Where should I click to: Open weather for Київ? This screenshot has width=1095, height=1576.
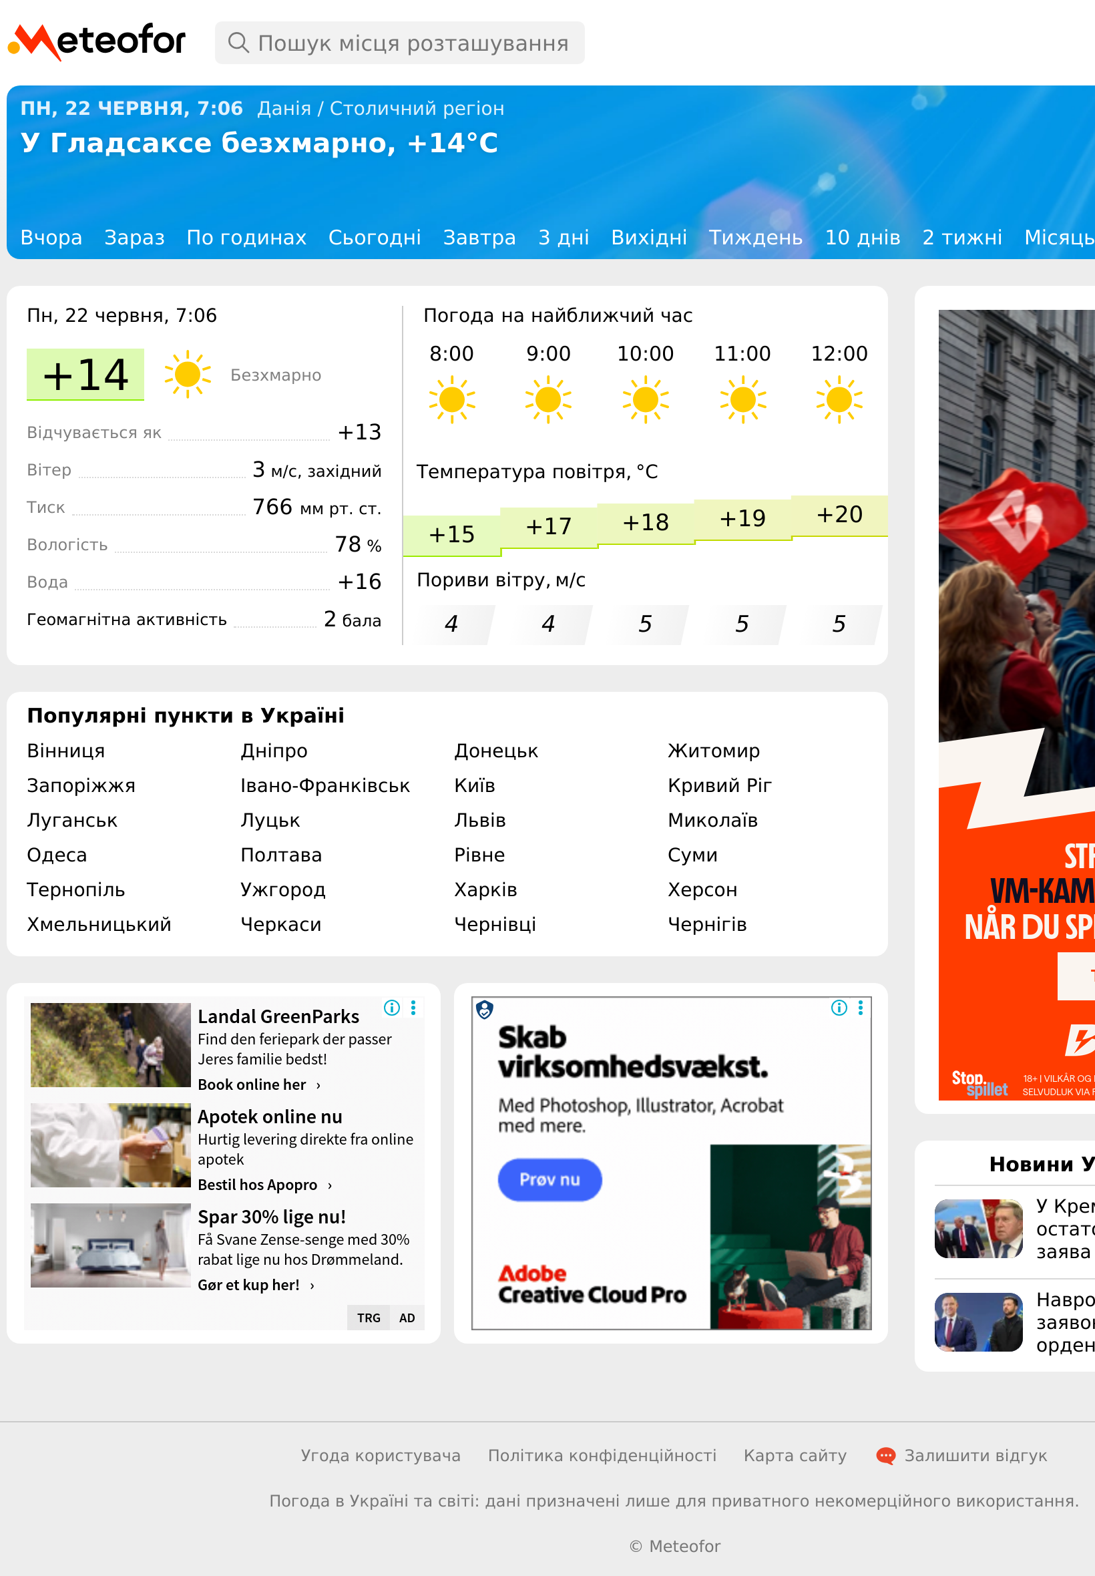point(475,785)
